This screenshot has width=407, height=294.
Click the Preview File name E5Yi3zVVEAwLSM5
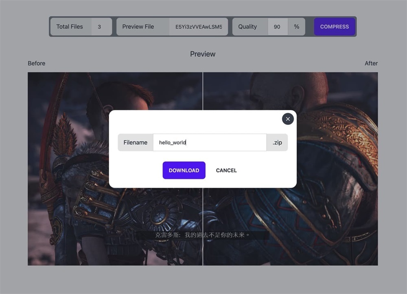199,27
